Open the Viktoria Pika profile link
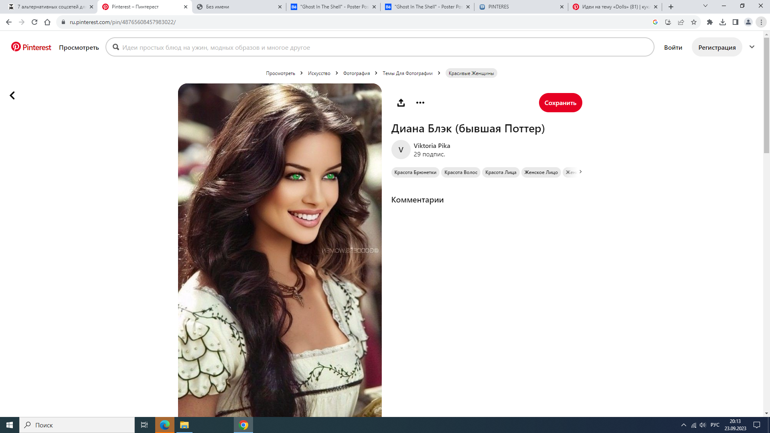This screenshot has height=433, width=770. pos(432,146)
